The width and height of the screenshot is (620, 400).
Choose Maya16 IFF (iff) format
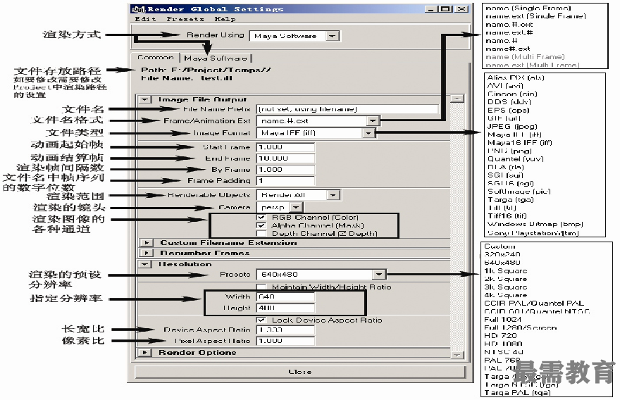(x=519, y=143)
